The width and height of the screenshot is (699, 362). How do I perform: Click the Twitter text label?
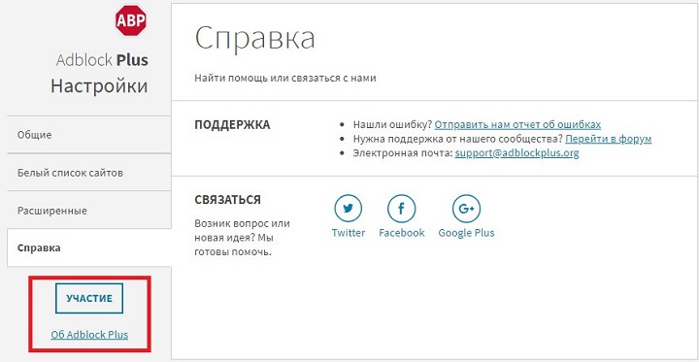(x=349, y=233)
